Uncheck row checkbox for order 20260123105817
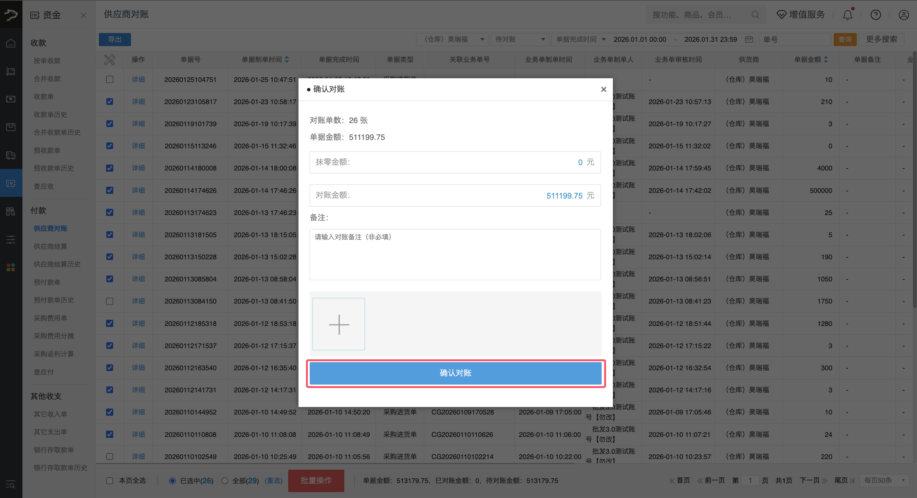Image resolution: width=917 pixels, height=498 pixels. (x=109, y=101)
